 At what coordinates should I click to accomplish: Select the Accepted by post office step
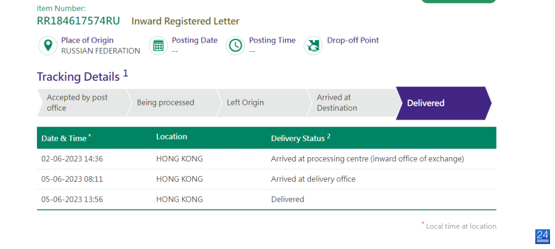(83, 102)
